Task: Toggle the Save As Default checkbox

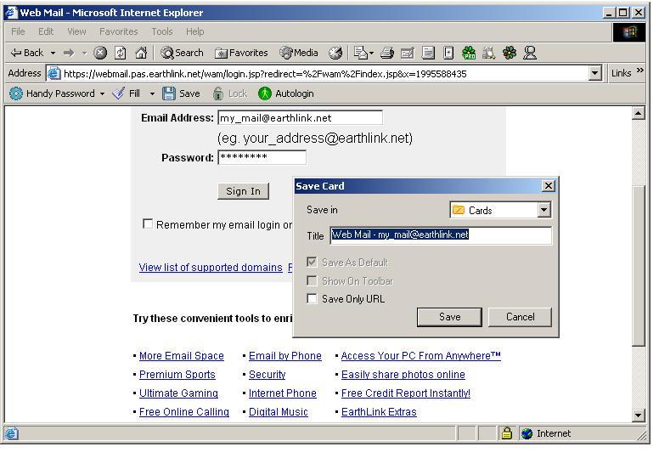Action: tap(312, 262)
